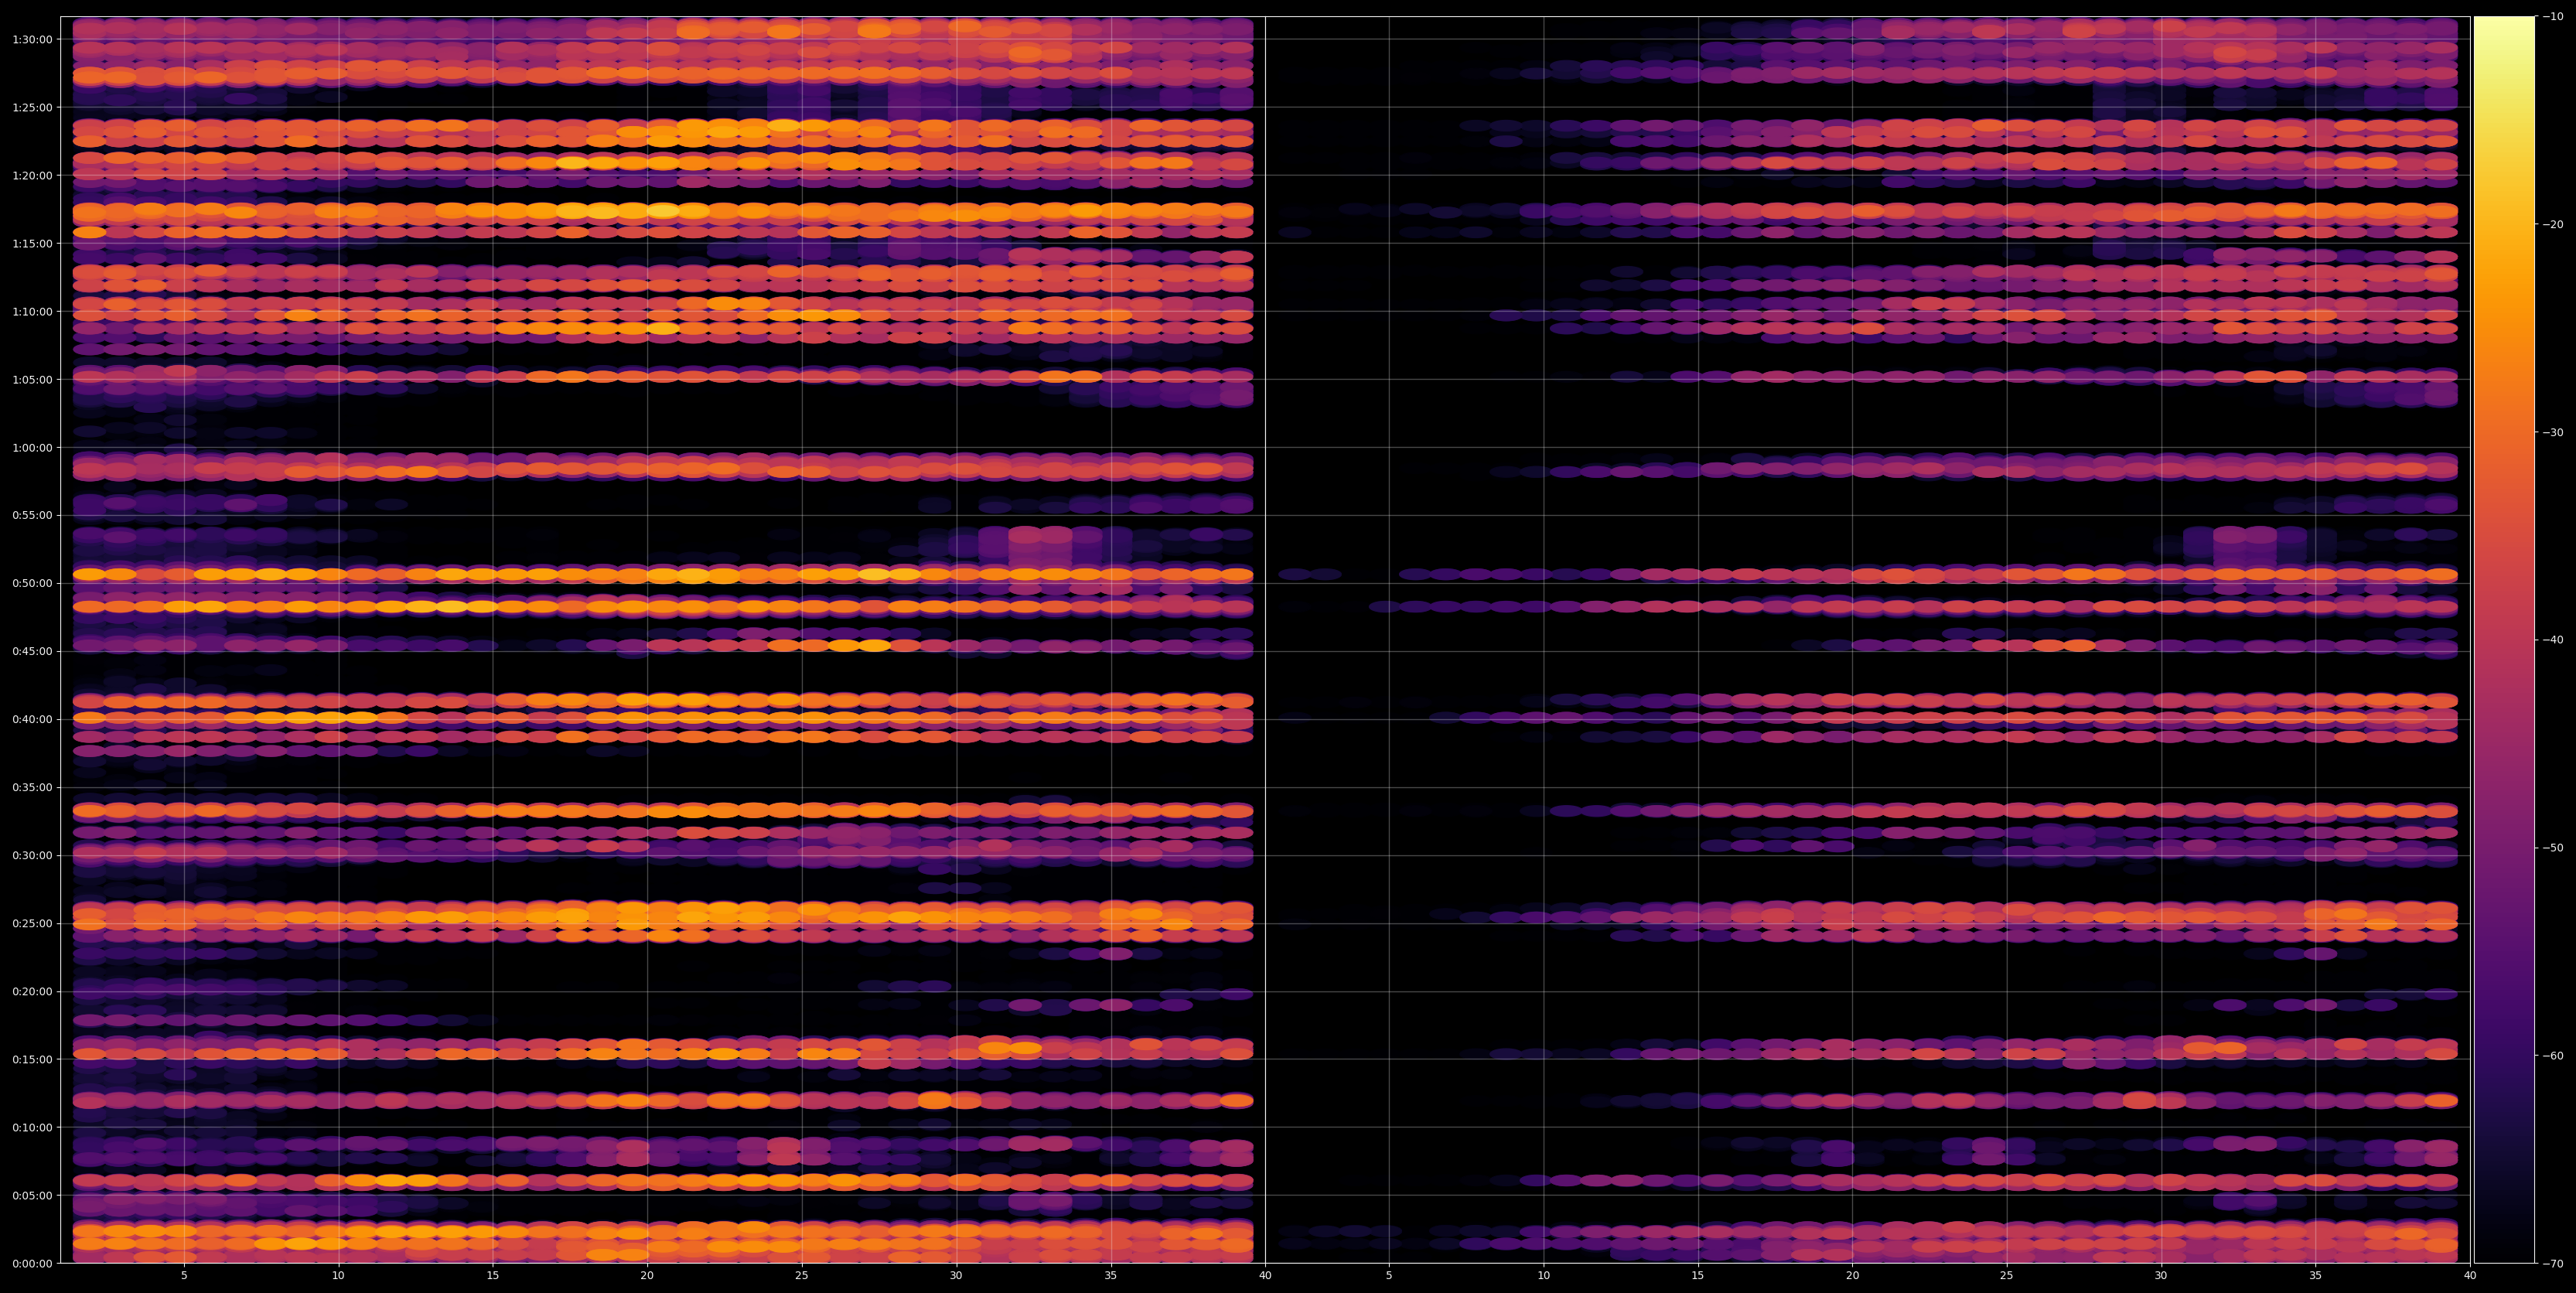Viewport: 2576px width, 1293px height.
Task: Click x-axis label 5 in left half
Action: click(x=184, y=1276)
